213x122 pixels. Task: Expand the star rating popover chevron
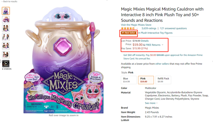pyautogui.click(x=137, y=28)
